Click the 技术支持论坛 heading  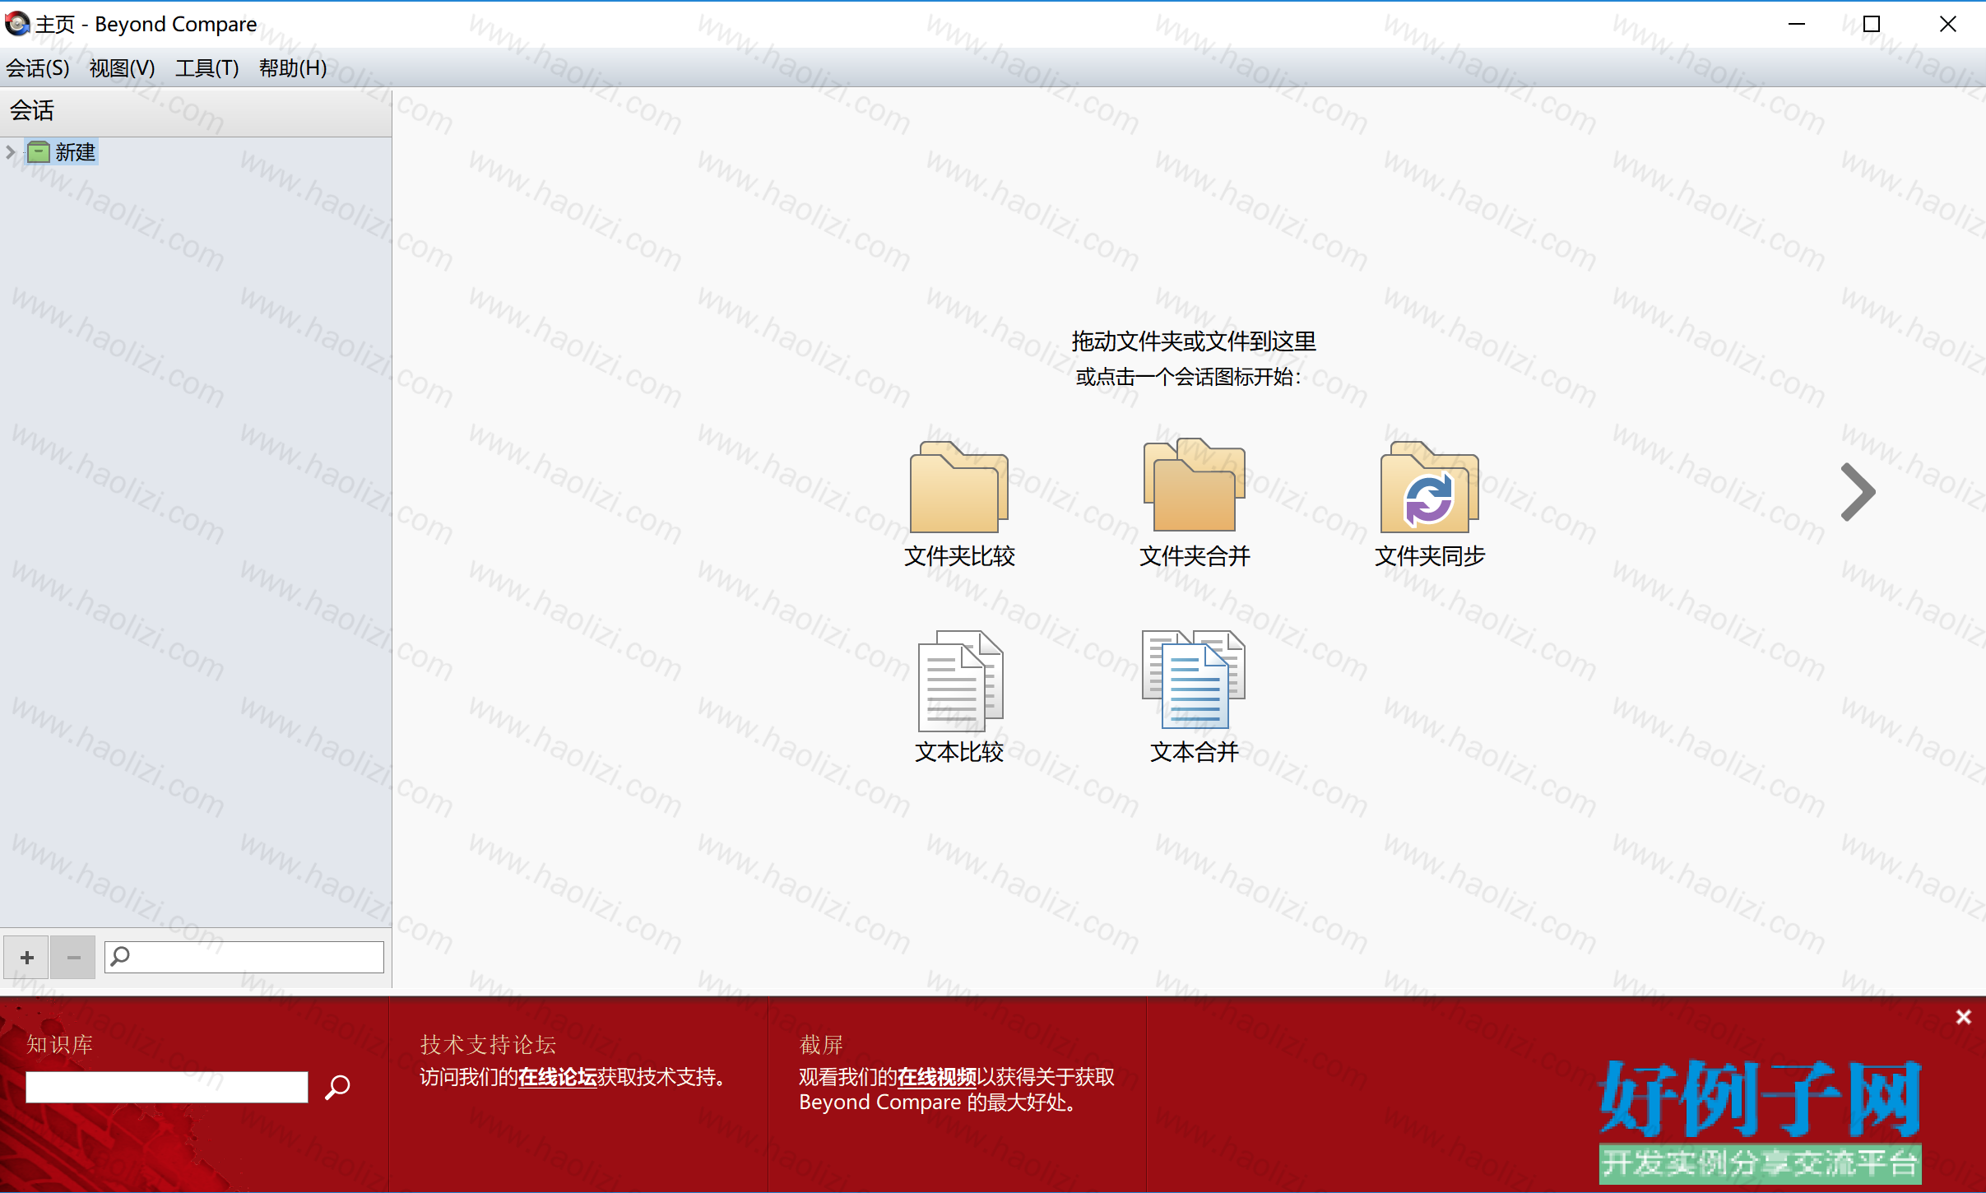(x=488, y=1045)
